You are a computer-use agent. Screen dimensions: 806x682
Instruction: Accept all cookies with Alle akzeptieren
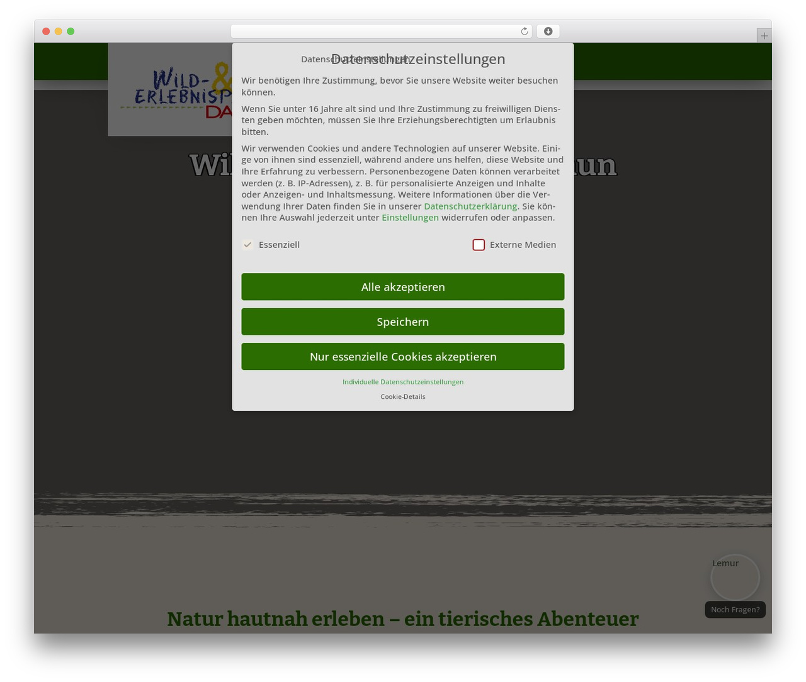pyautogui.click(x=403, y=287)
